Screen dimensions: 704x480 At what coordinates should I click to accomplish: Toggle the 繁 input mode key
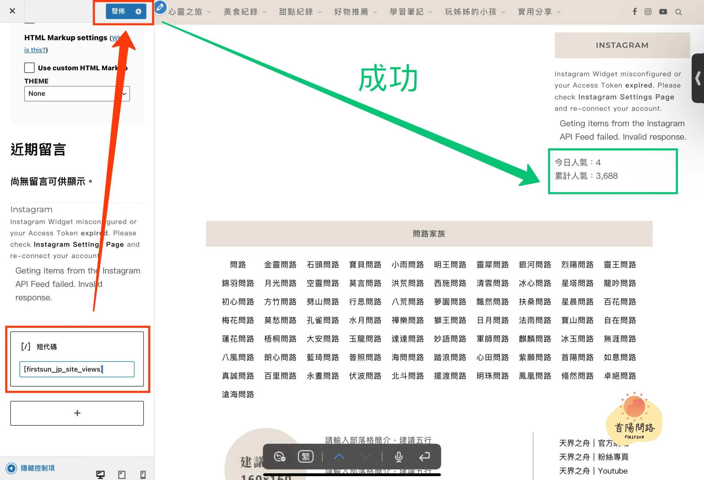coord(306,456)
